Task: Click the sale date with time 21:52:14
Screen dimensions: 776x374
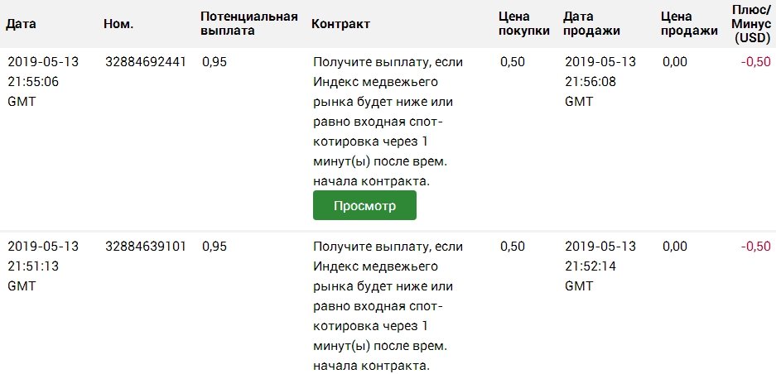Action: [x=600, y=266]
